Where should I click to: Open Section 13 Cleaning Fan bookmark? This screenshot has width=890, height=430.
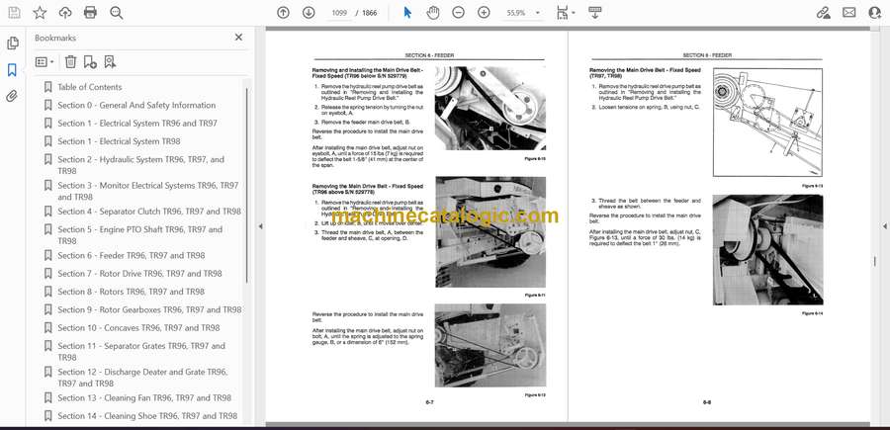144,397
